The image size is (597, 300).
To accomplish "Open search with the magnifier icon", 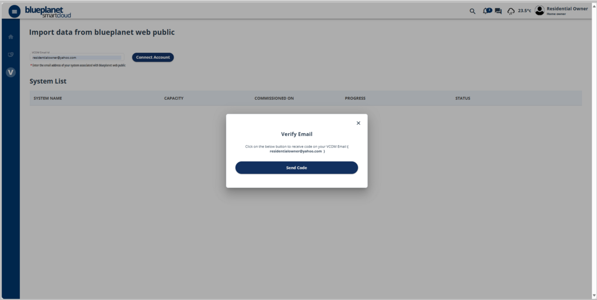I will [x=472, y=11].
